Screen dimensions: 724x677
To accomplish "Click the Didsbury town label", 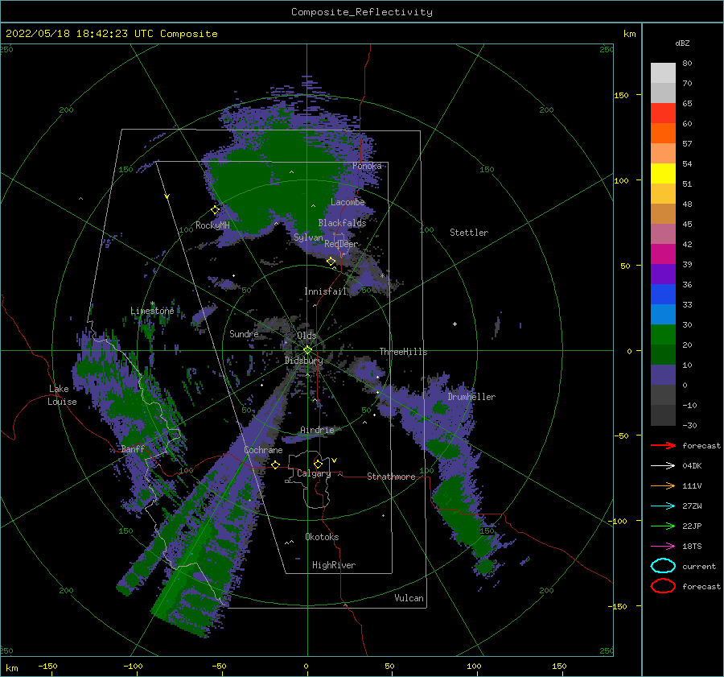I will tap(303, 361).
